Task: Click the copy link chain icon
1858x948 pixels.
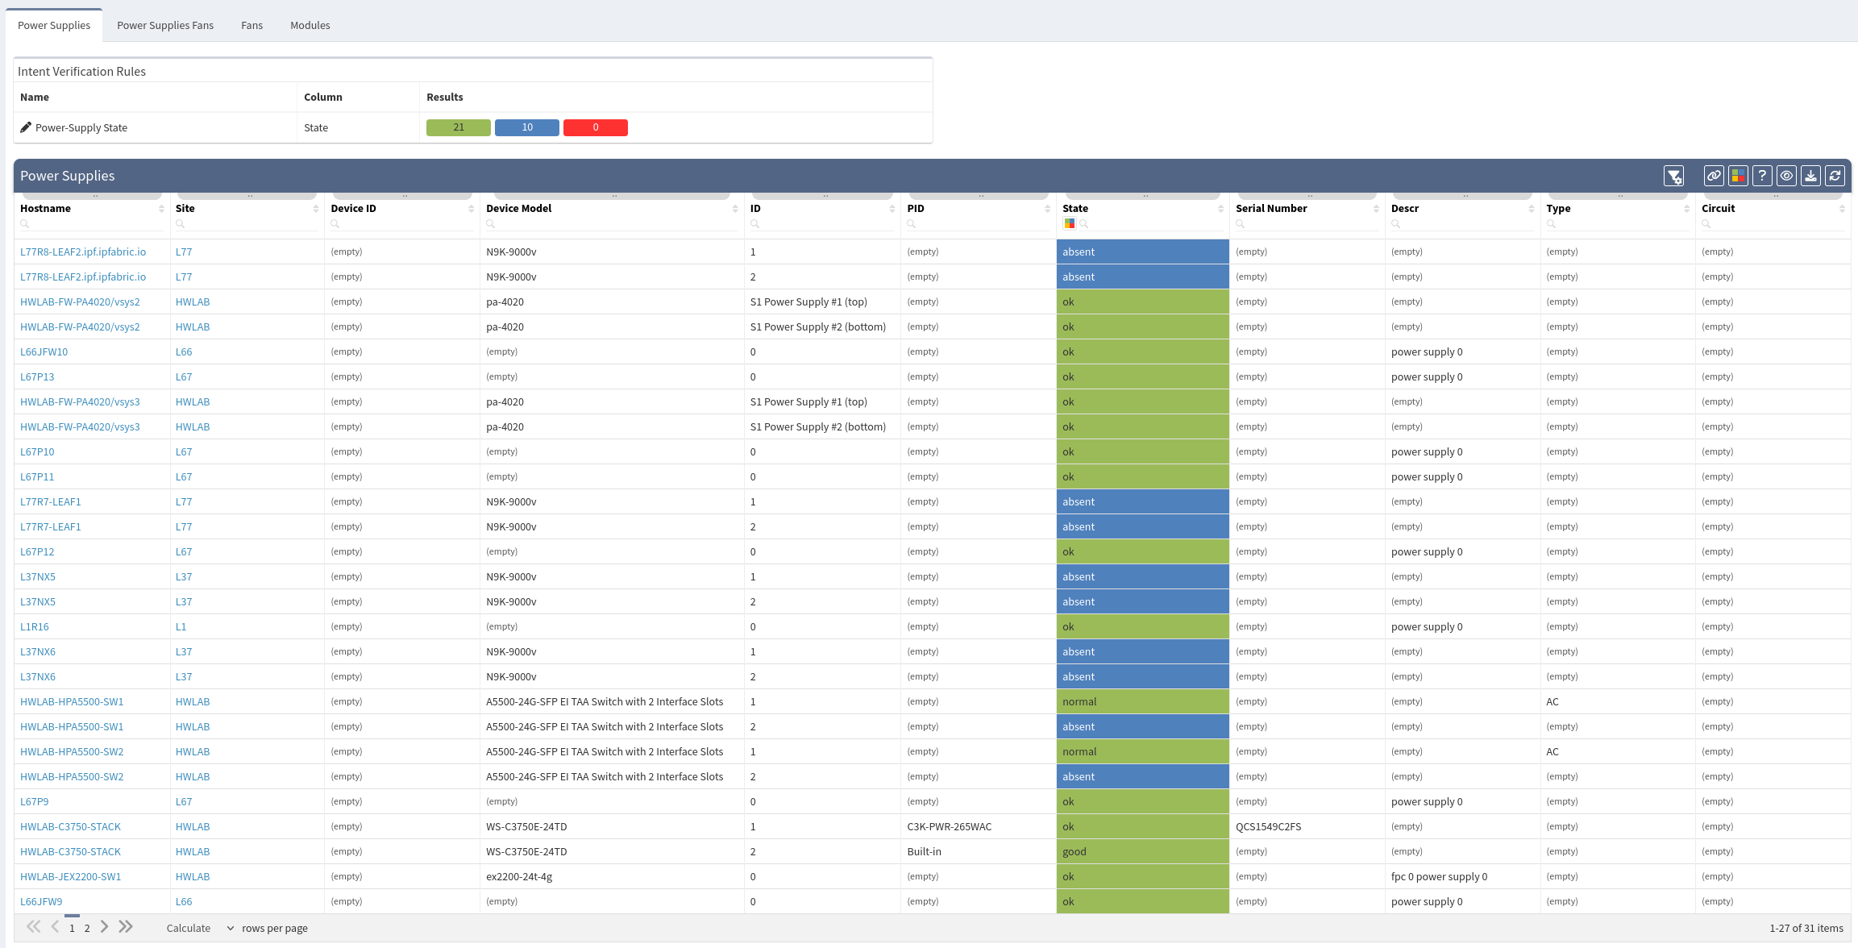Action: click(1714, 176)
